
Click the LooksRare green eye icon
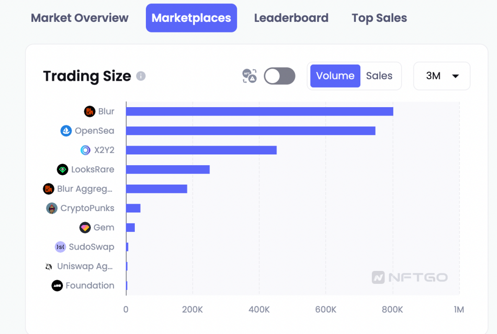tap(63, 169)
